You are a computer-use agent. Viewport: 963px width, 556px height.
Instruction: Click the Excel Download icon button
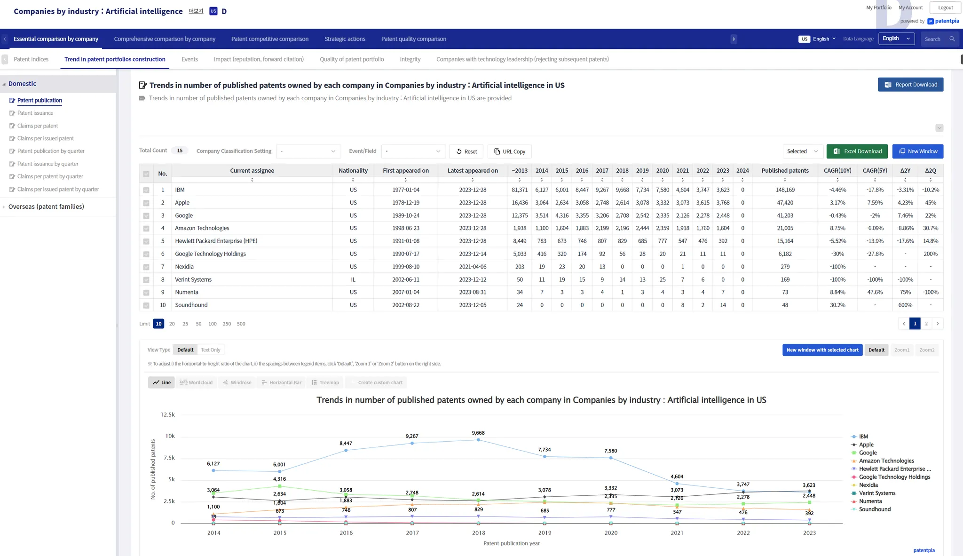pyautogui.click(x=837, y=151)
